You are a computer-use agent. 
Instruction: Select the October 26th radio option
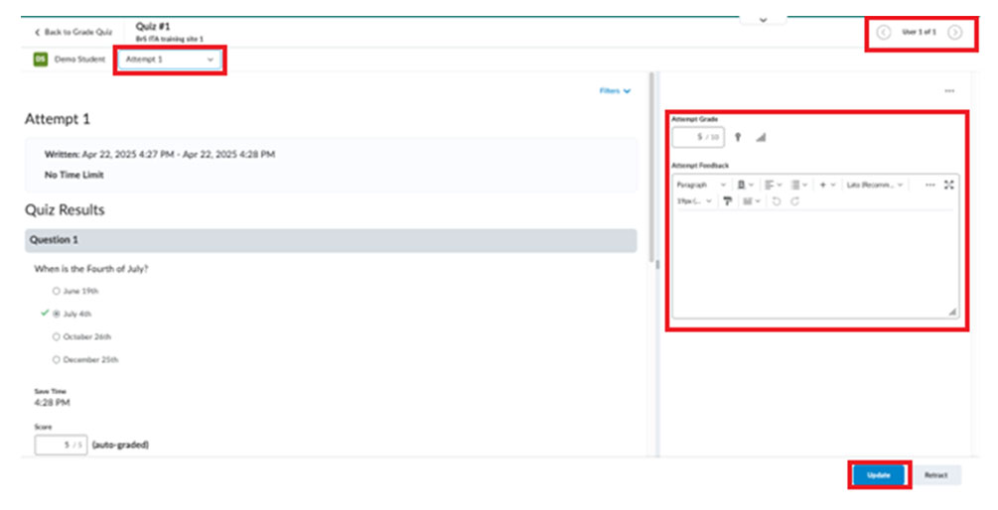click(57, 336)
